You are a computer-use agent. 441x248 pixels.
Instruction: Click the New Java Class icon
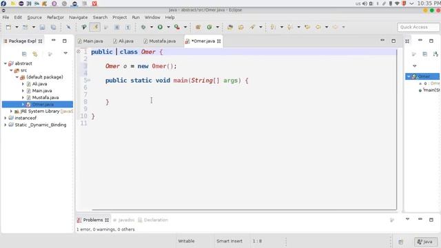click(x=209, y=27)
